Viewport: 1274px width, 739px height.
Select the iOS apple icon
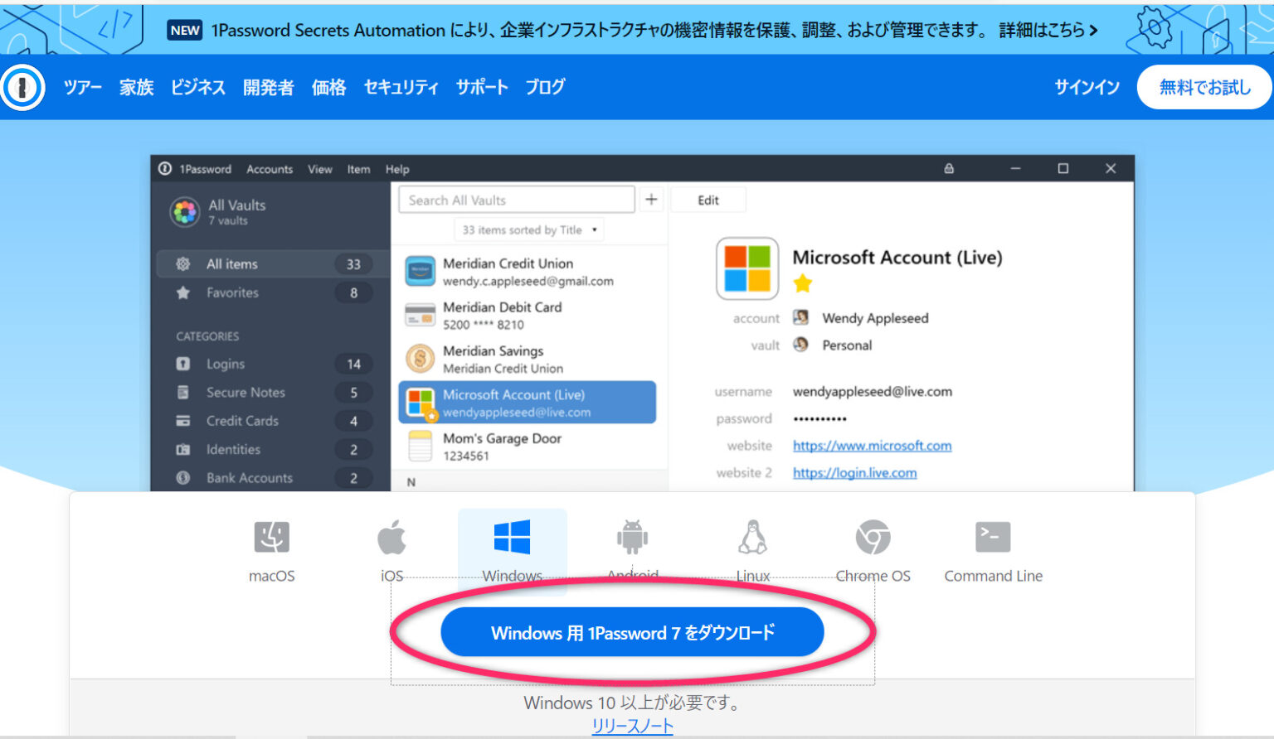click(391, 537)
